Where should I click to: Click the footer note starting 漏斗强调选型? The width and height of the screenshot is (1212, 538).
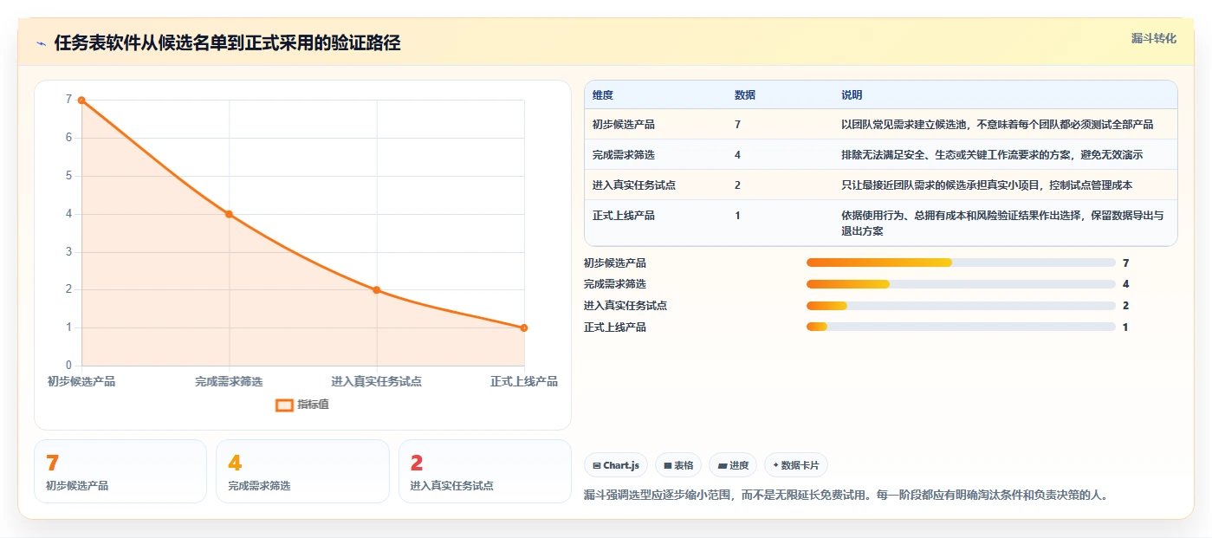pos(846,496)
